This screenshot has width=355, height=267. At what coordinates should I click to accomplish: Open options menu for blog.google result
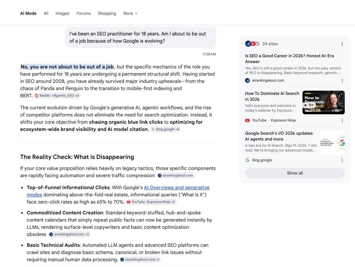342,160
